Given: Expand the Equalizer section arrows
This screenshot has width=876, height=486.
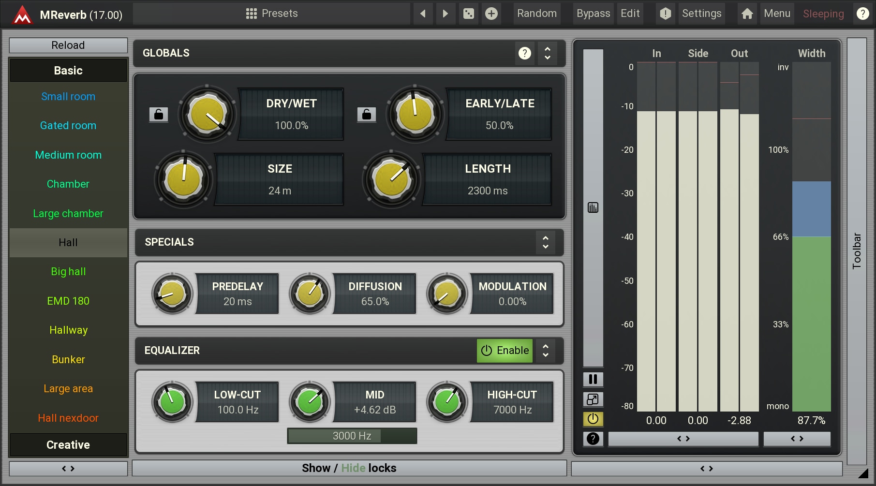Looking at the screenshot, I should click(x=545, y=351).
